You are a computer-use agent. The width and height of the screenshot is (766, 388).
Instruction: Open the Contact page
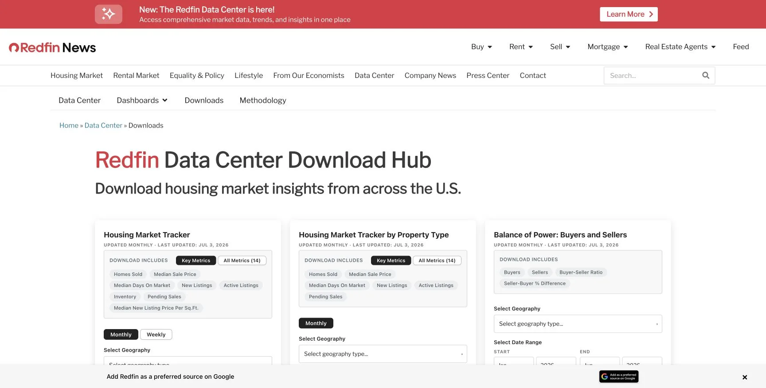click(x=533, y=76)
